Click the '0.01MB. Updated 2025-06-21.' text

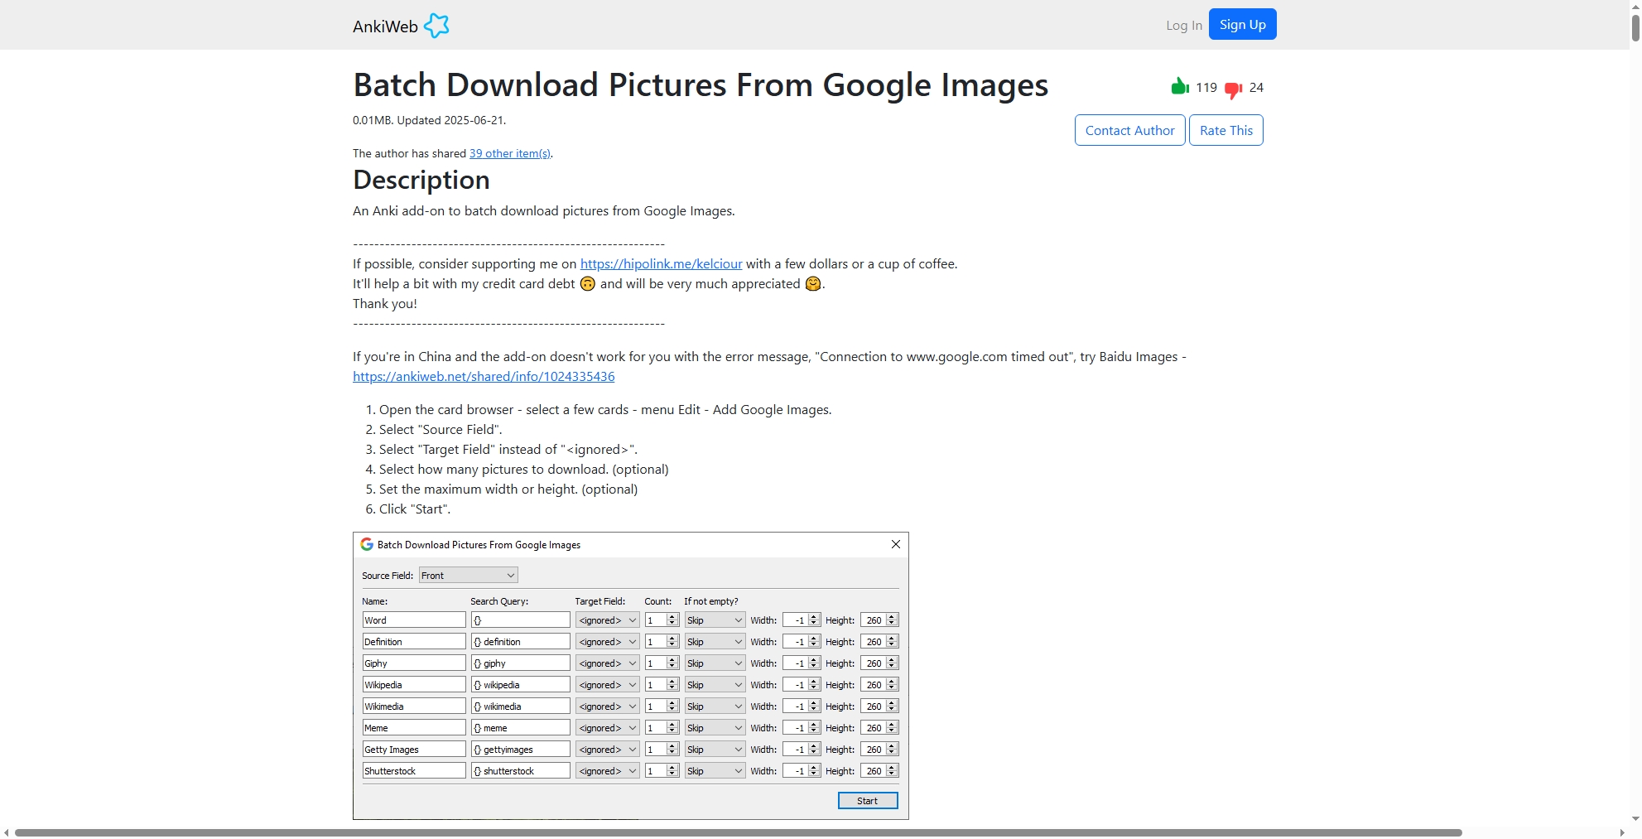[x=429, y=120]
